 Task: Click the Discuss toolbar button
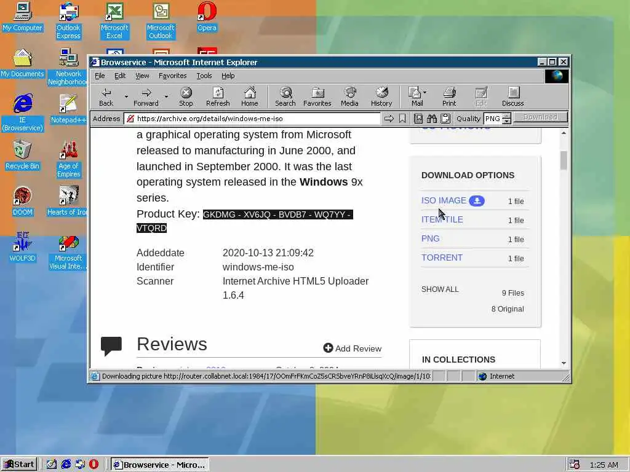(x=513, y=96)
